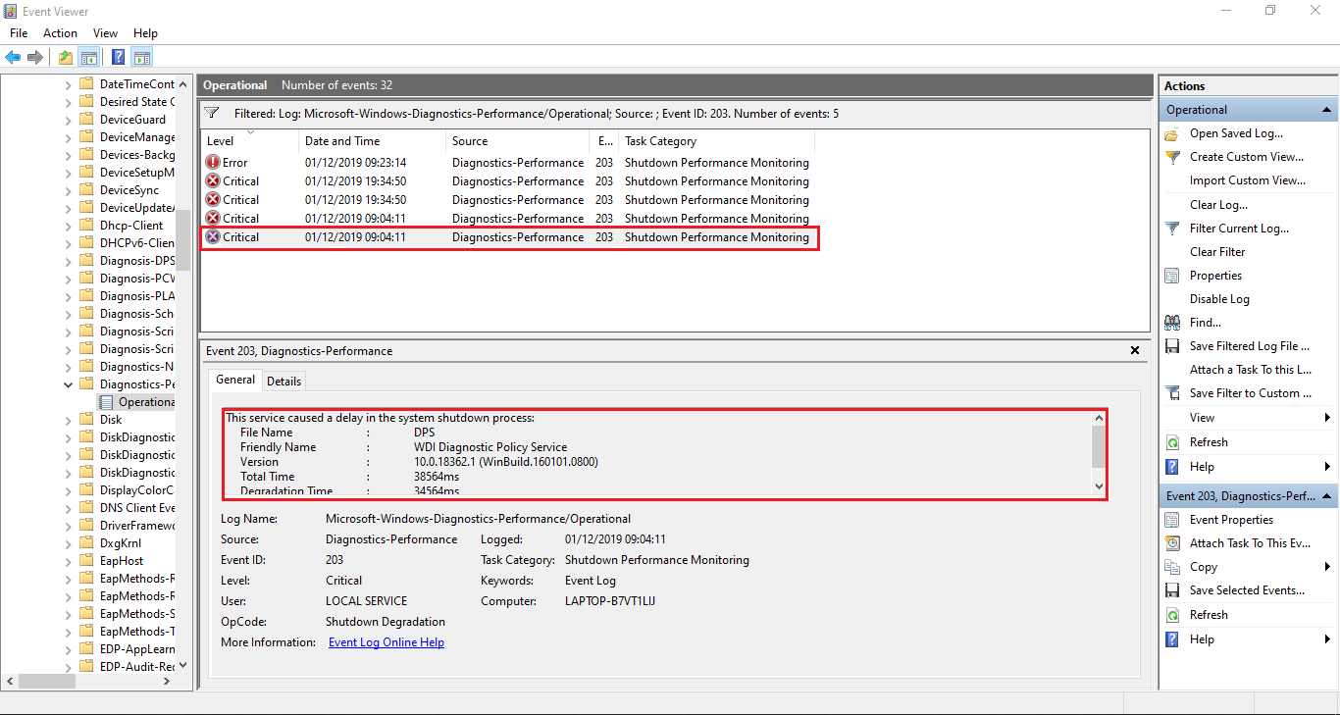Sort by Task Category column header
This screenshot has width=1340, height=715.
pyautogui.click(x=717, y=141)
